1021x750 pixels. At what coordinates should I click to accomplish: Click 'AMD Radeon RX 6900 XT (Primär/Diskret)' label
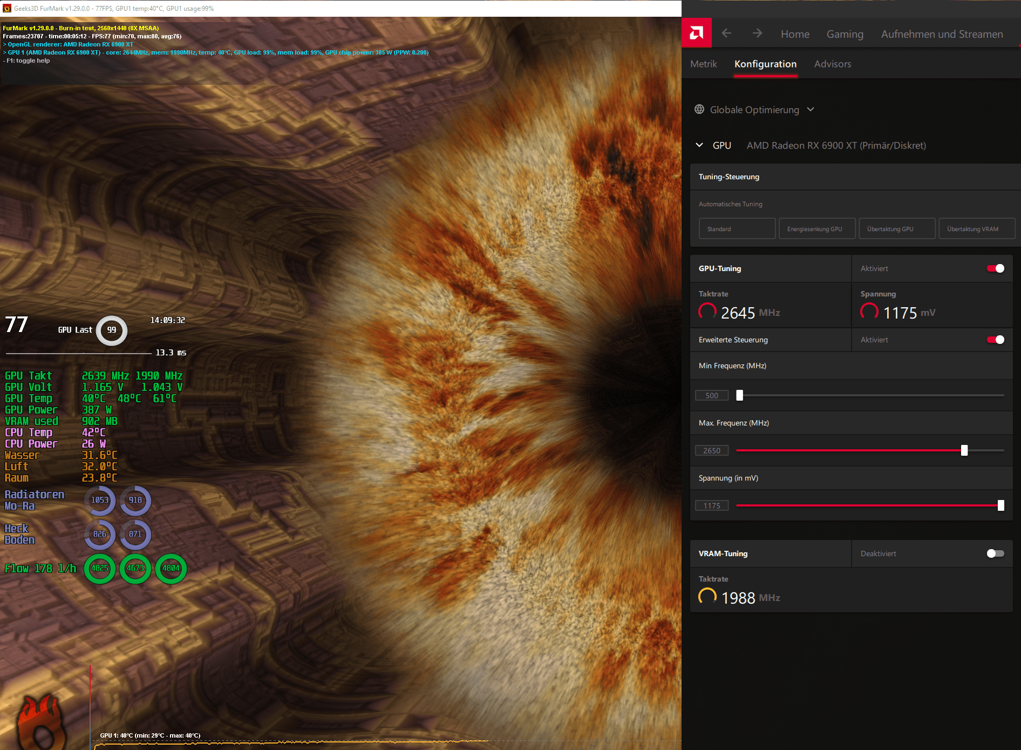[836, 145]
